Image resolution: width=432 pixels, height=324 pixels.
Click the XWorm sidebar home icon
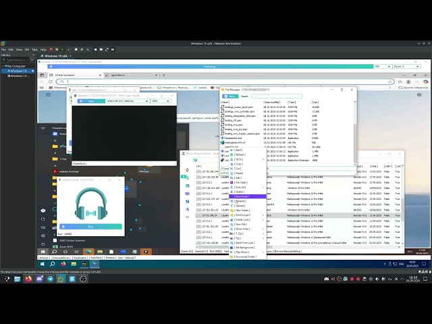(x=188, y=170)
